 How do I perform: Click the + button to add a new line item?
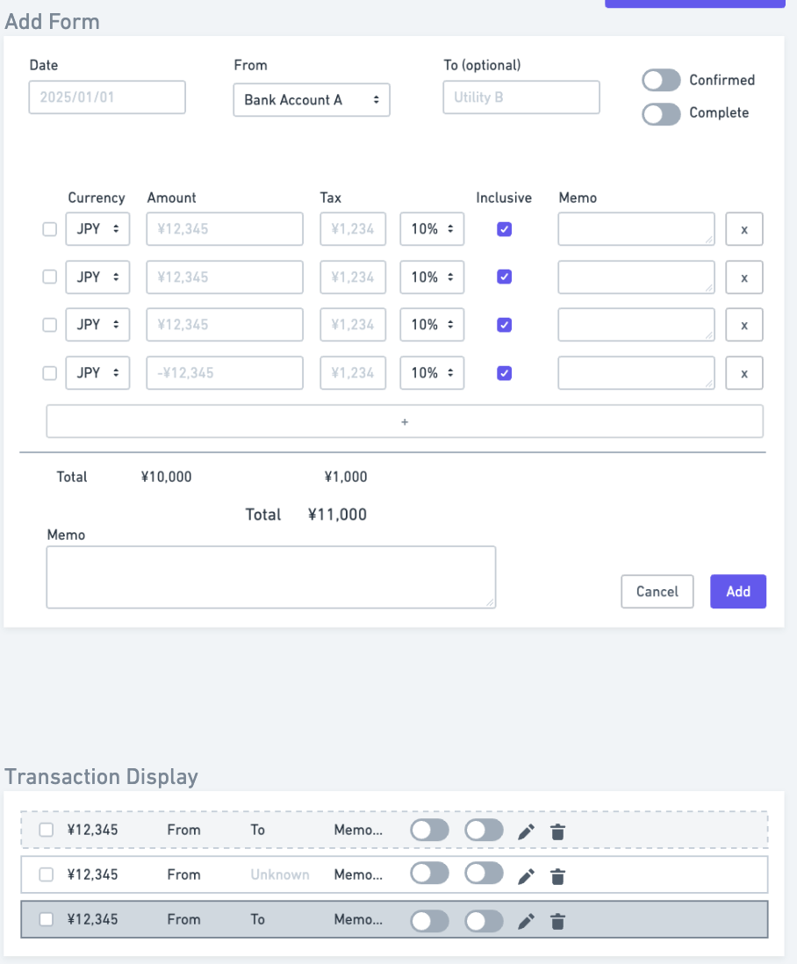click(x=405, y=421)
